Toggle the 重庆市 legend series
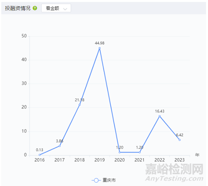The width and height of the screenshot is (208, 186). click(x=104, y=180)
